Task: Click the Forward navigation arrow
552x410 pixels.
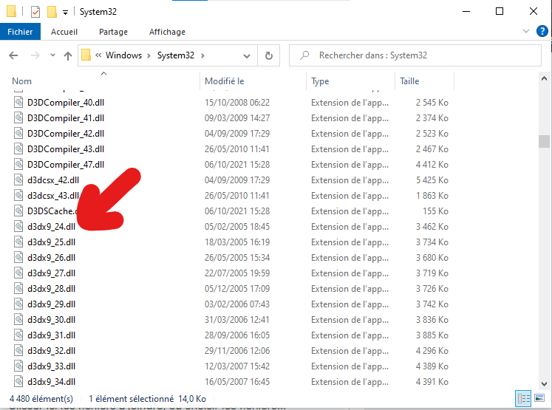Action: [35, 55]
